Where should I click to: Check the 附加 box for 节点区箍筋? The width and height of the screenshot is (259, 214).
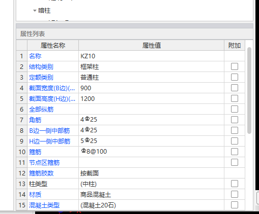[x=235, y=162]
